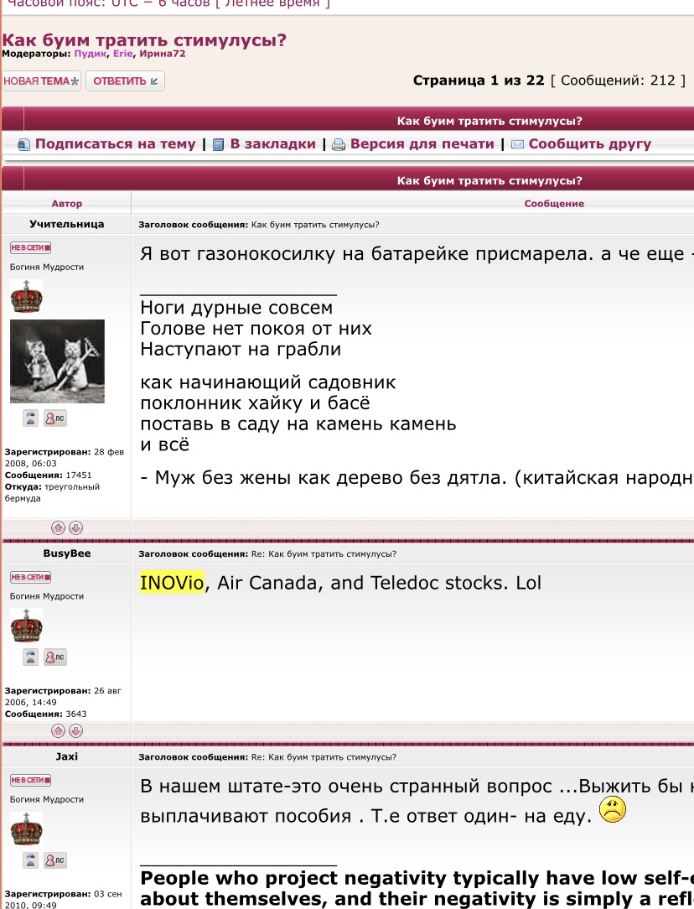Open Учительница's profile icon
Image resolution: width=694 pixels, height=909 pixels.
click(x=31, y=418)
